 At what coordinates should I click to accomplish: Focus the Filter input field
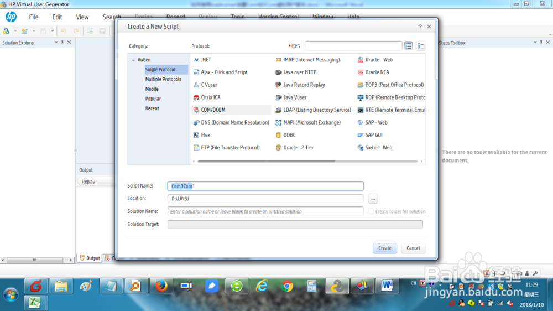pyautogui.click(x=353, y=46)
